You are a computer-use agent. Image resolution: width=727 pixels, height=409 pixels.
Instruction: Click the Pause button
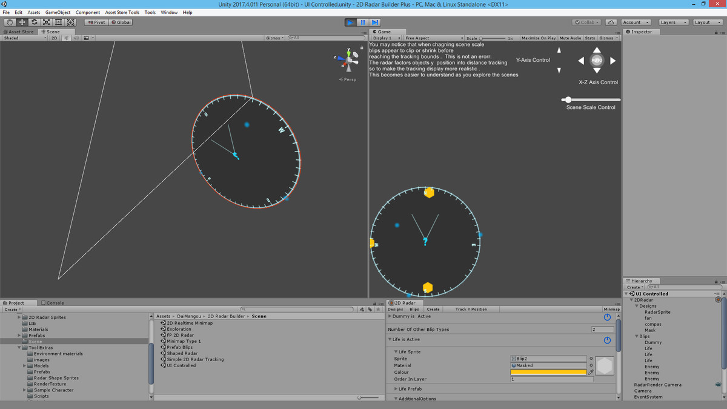click(x=362, y=22)
